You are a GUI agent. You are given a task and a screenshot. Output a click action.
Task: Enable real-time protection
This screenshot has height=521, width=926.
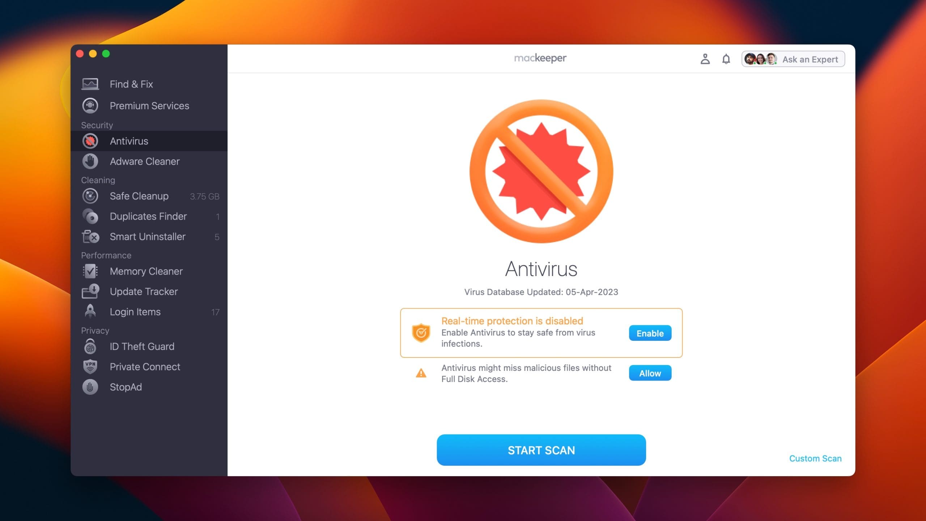650,333
